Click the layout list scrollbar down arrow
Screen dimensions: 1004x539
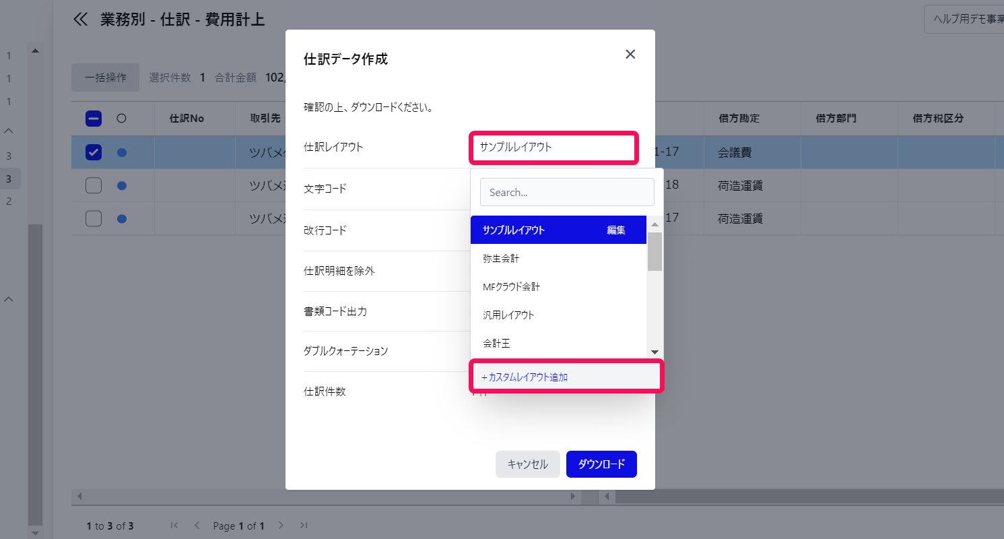click(x=655, y=352)
